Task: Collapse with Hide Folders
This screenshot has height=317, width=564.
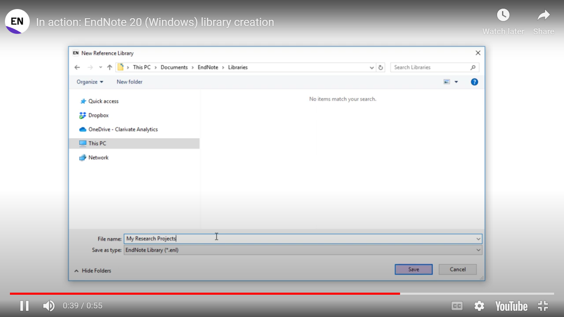Action: pos(92,271)
